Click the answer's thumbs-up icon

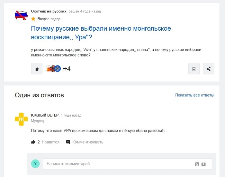(33, 142)
